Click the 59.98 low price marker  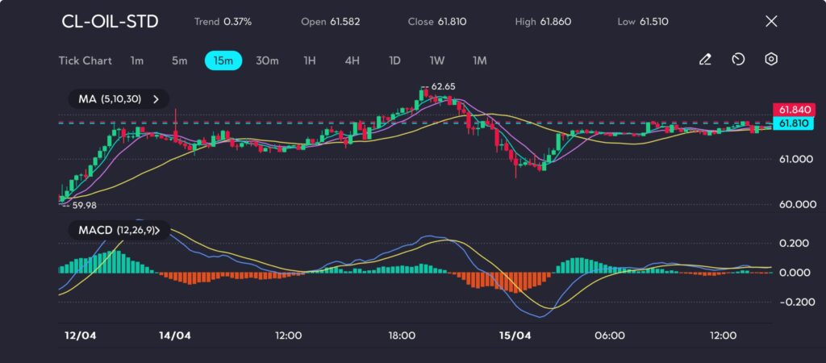84,205
